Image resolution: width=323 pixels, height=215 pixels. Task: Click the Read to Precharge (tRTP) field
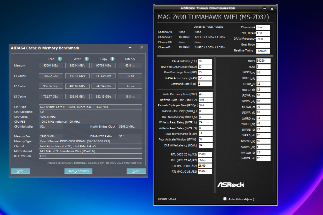(206, 134)
